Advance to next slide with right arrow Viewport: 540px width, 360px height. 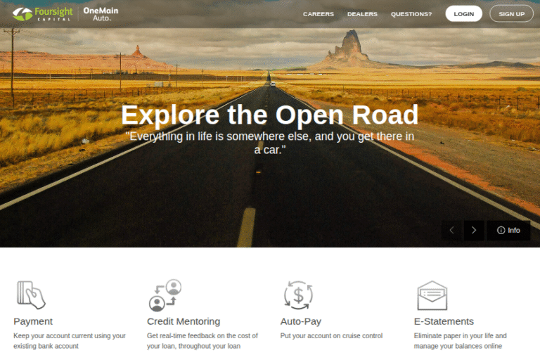pyautogui.click(x=474, y=231)
